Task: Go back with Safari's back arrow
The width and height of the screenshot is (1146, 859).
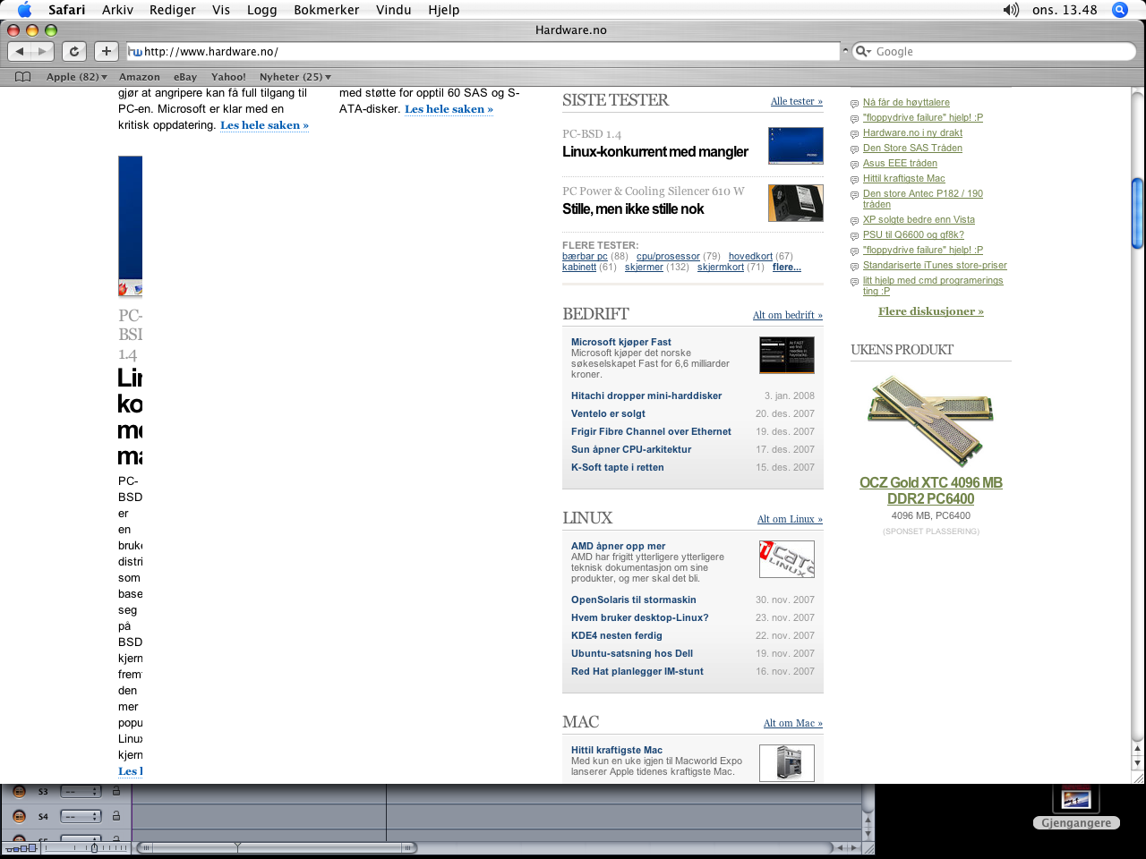Action: pyautogui.click(x=20, y=51)
